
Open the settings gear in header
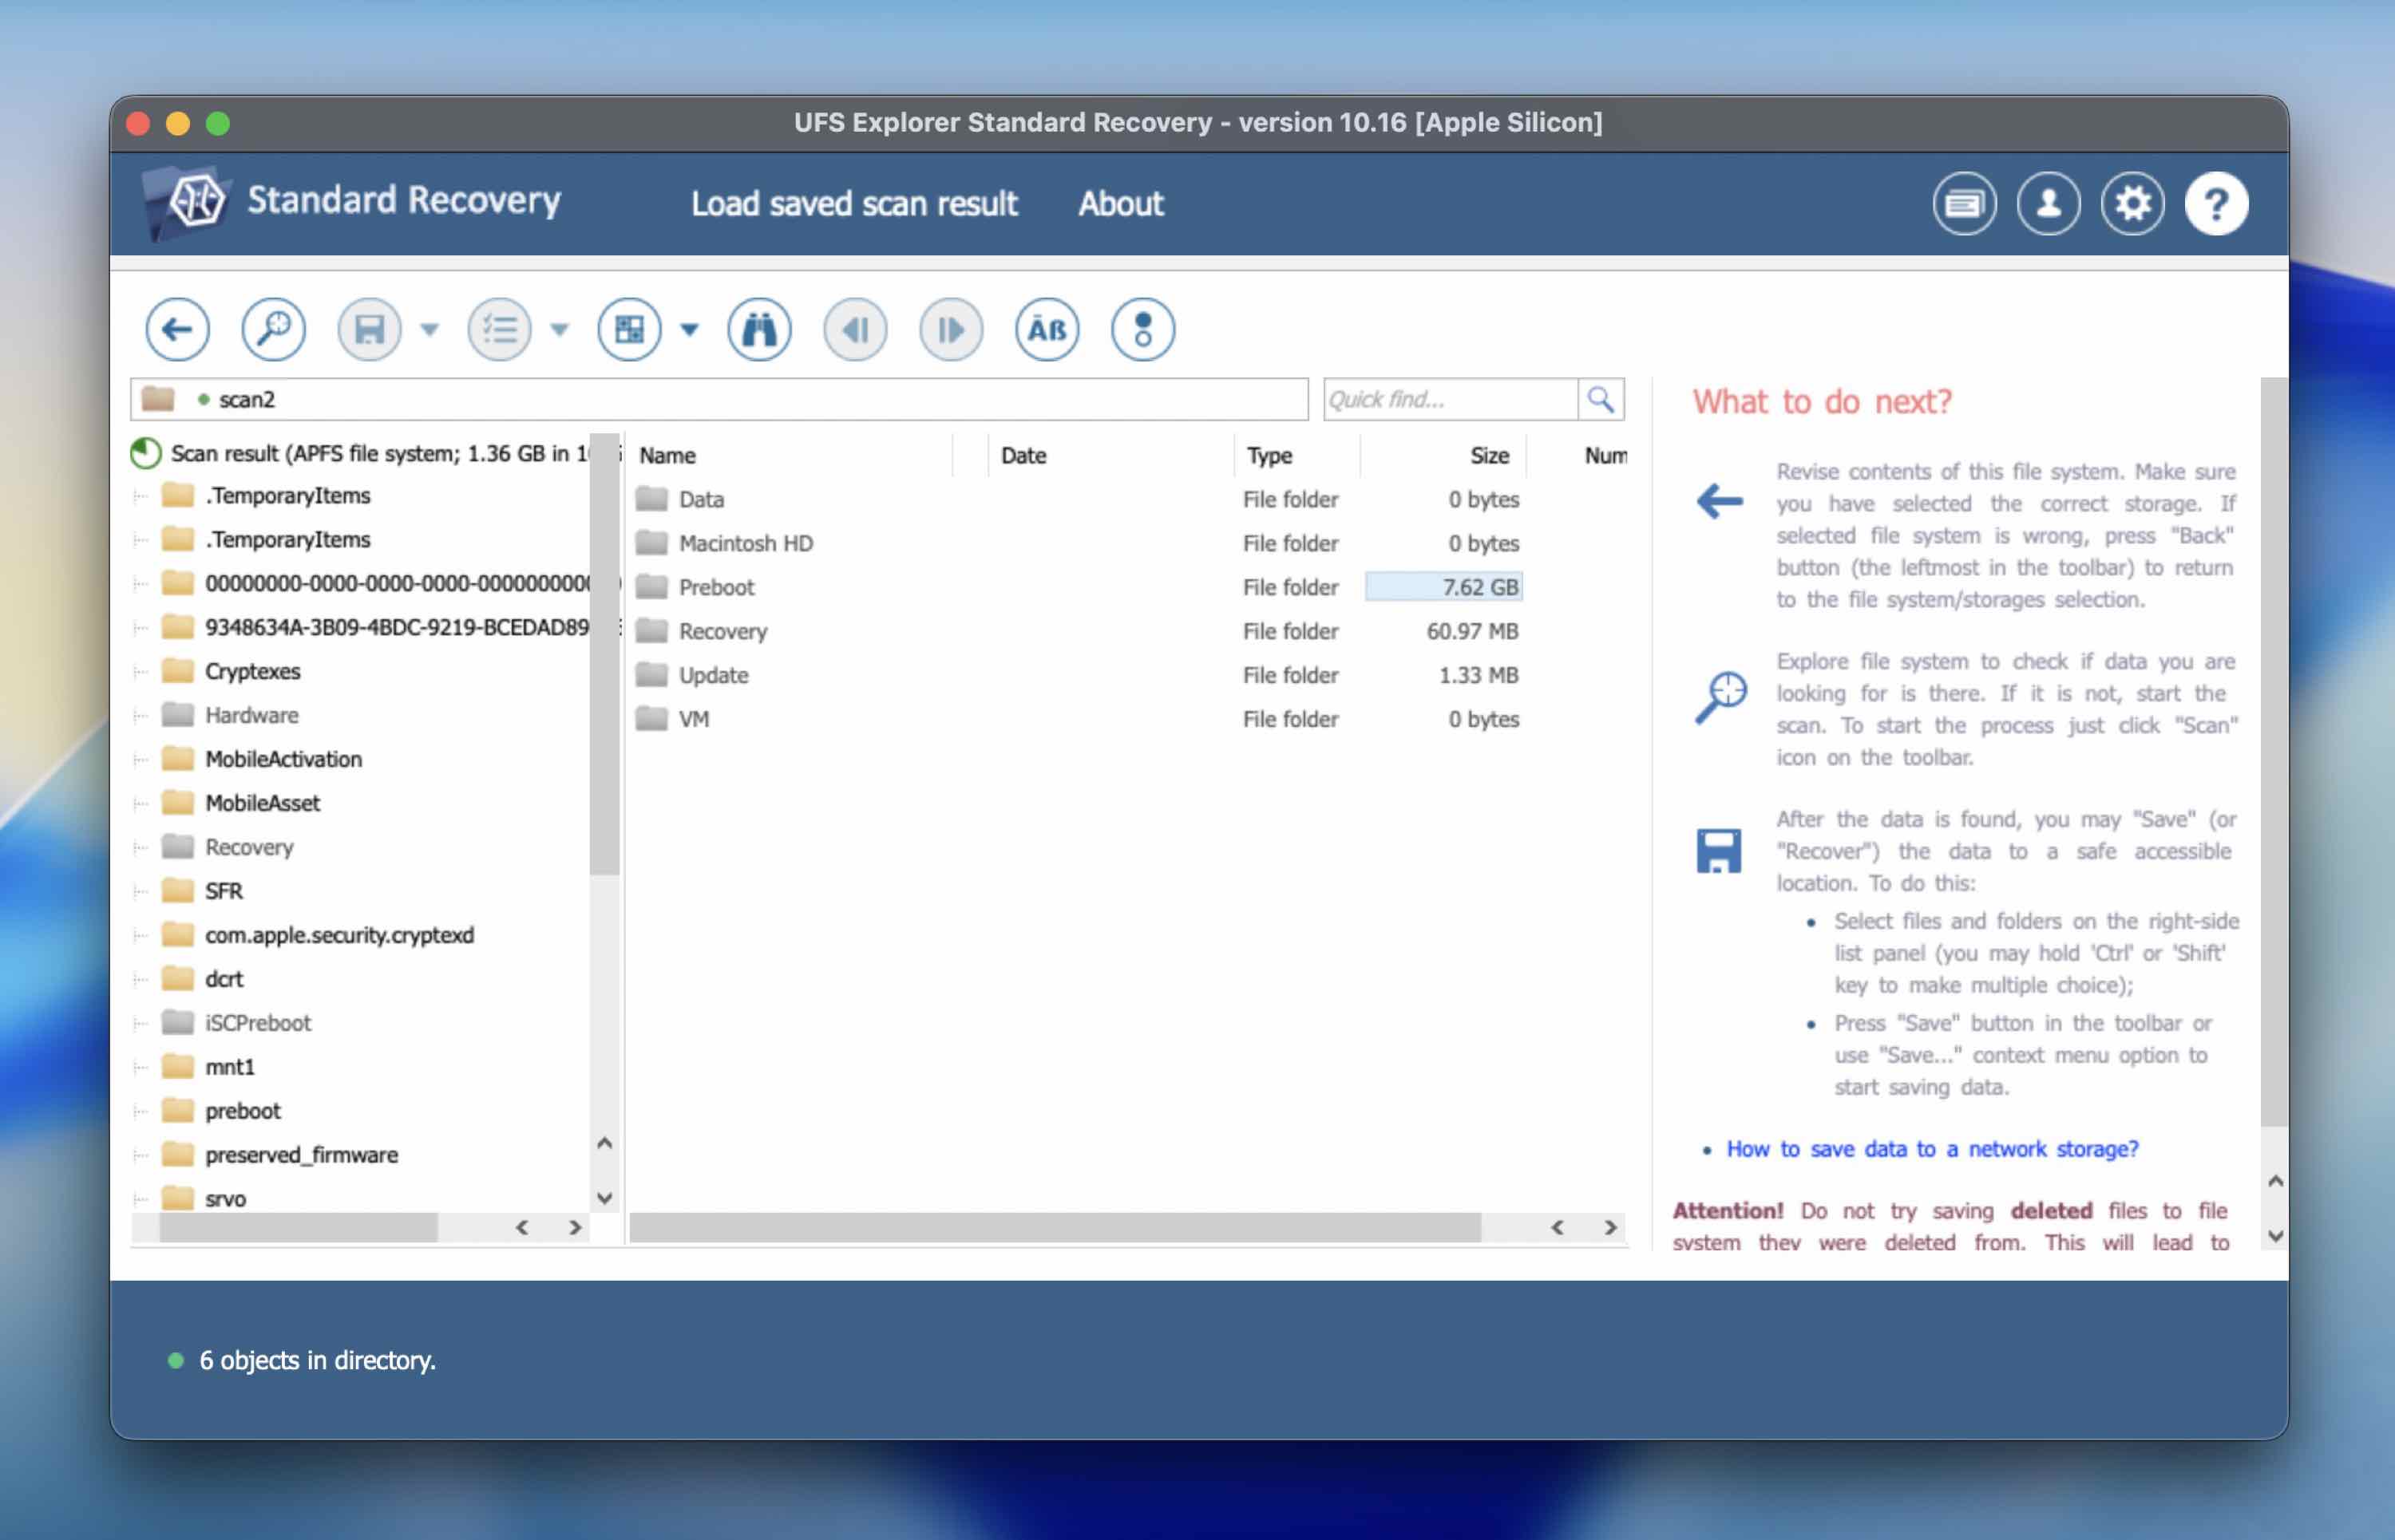(2132, 204)
